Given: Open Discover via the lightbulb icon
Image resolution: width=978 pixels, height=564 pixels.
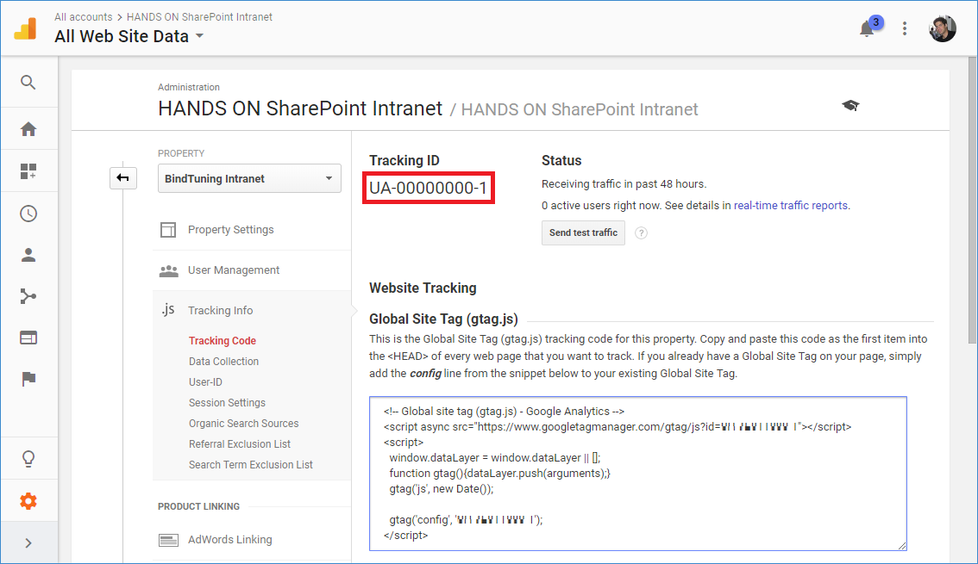Looking at the screenshot, I should pos(28,457).
